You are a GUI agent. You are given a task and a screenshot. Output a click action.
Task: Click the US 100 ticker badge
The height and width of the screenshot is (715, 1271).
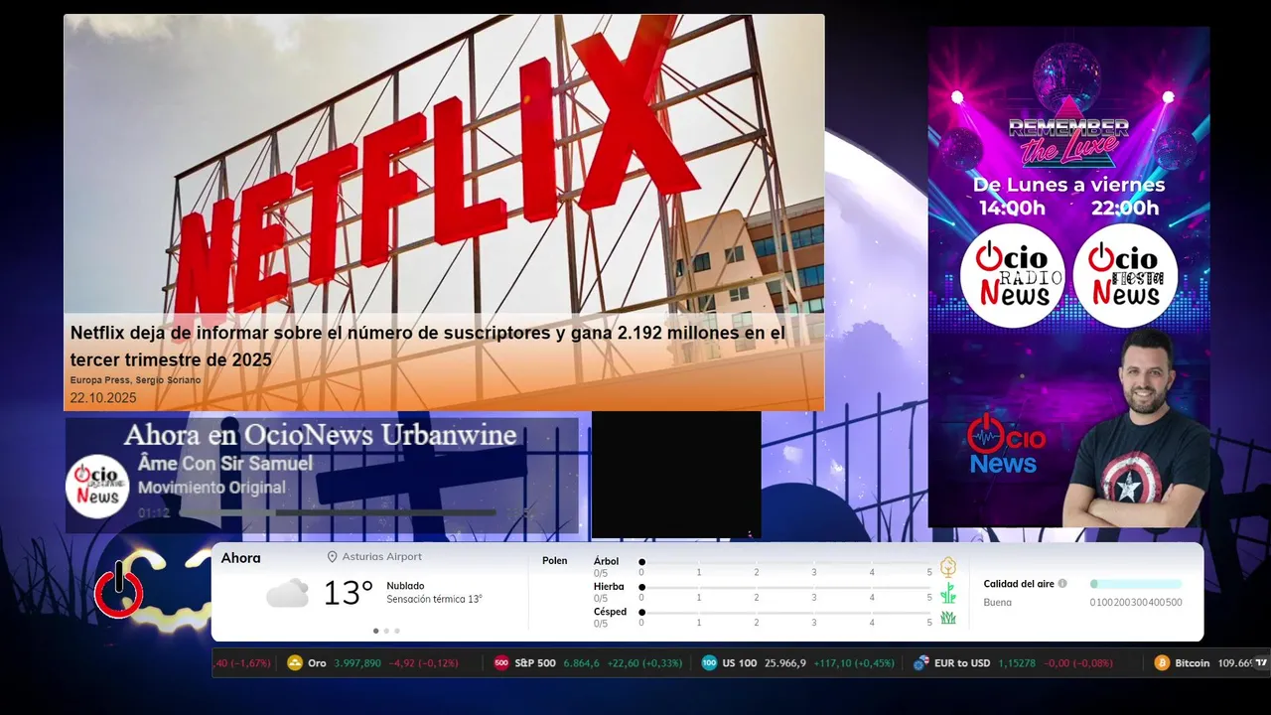[x=709, y=663]
